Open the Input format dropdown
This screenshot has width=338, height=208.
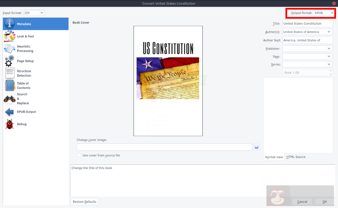click(34, 13)
